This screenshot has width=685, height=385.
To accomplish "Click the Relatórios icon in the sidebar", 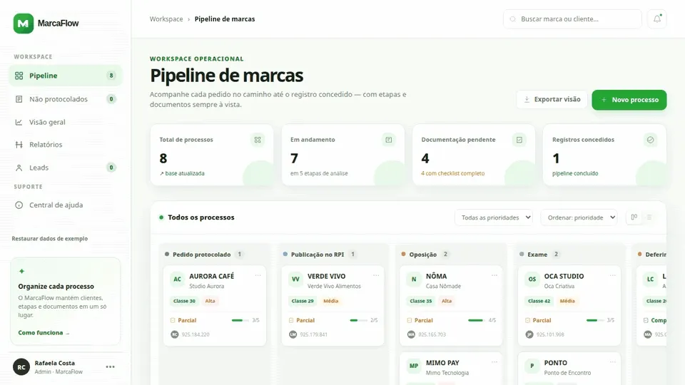I will pos(19,145).
